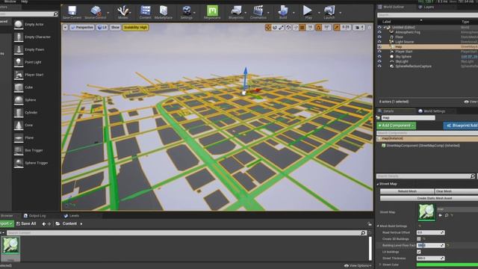Open the Perspective view mode dropdown

click(82, 28)
